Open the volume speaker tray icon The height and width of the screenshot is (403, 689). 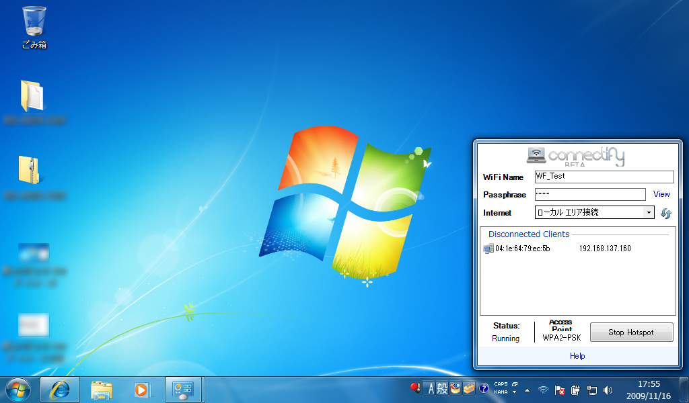point(608,390)
